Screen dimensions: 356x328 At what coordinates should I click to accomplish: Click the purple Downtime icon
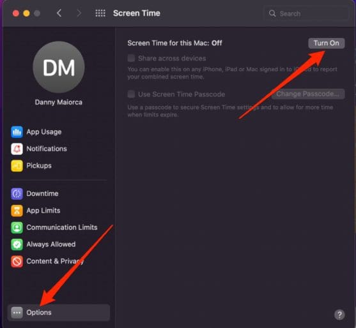pyautogui.click(x=17, y=193)
